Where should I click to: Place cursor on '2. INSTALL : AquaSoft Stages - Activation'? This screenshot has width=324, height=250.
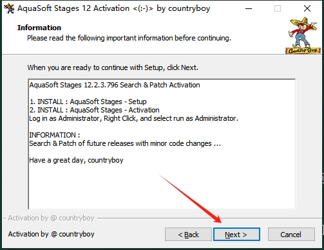(95, 110)
